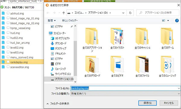The image size is (181, 109).
Task: Open 全てのキャッシュ folder
Action: (x=142, y=39)
